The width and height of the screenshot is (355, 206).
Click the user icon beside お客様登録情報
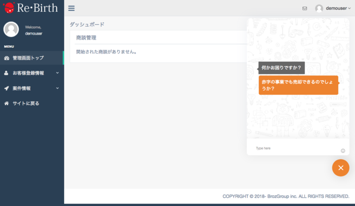(6, 73)
